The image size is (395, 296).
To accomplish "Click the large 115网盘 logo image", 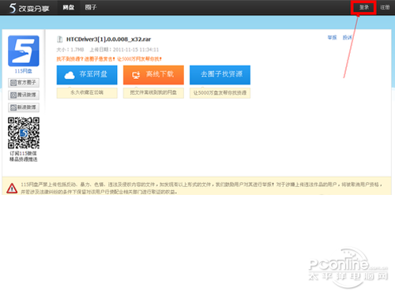I will point(24,51).
